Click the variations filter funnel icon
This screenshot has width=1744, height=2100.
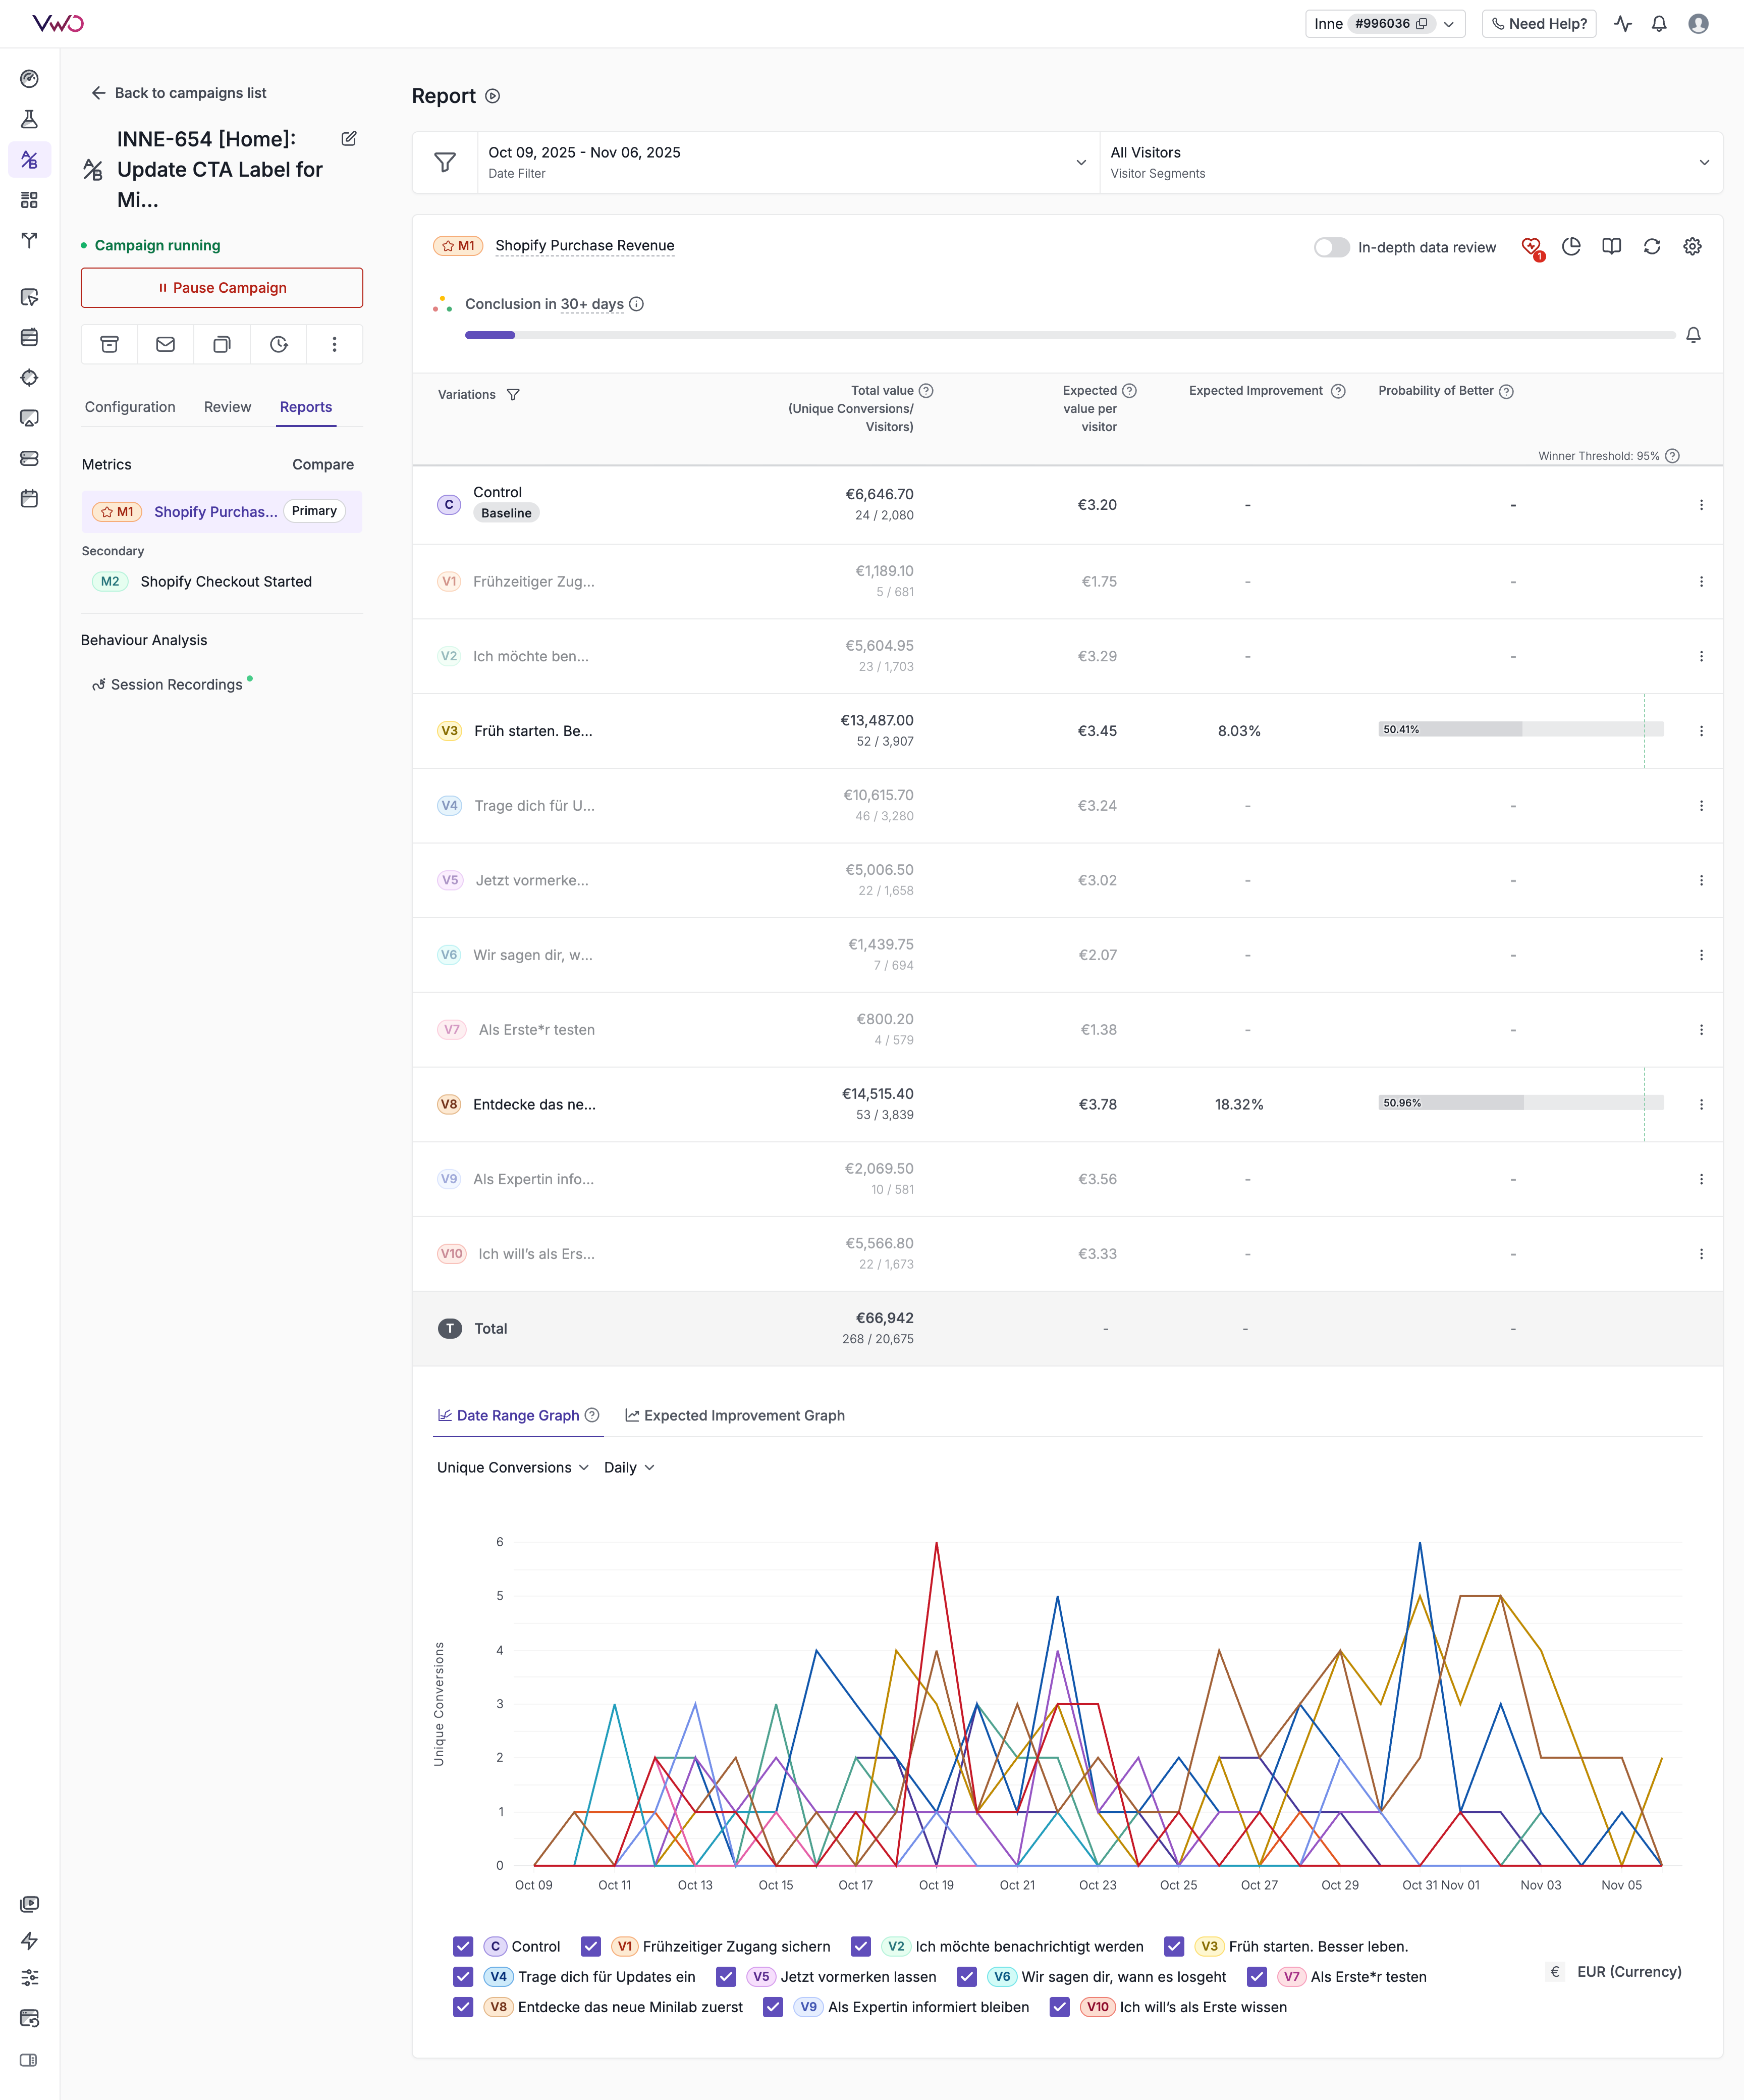point(513,395)
